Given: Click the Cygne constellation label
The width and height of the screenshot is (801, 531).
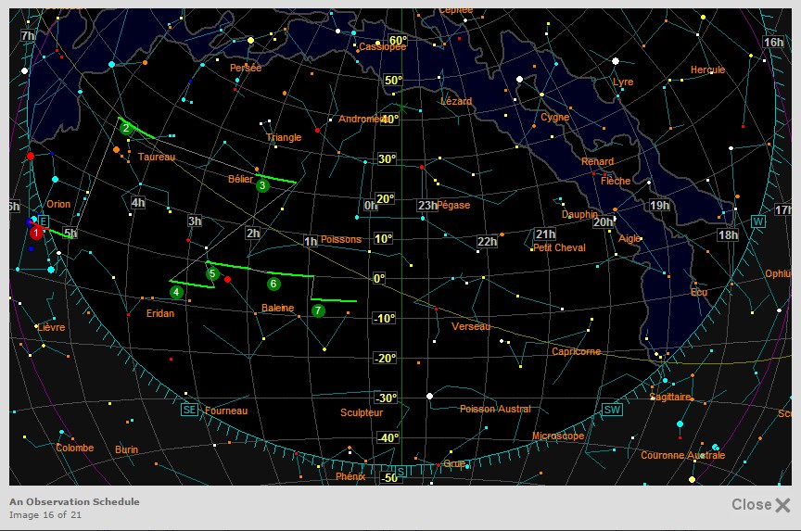Looking at the screenshot, I should point(555,118).
